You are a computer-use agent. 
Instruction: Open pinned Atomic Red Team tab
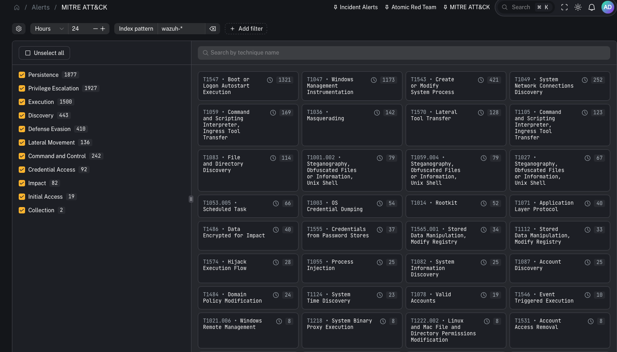pos(410,7)
